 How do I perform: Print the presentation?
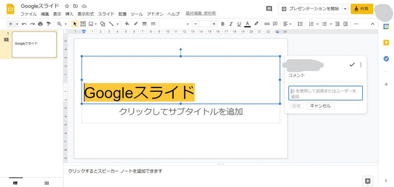(40, 24)
